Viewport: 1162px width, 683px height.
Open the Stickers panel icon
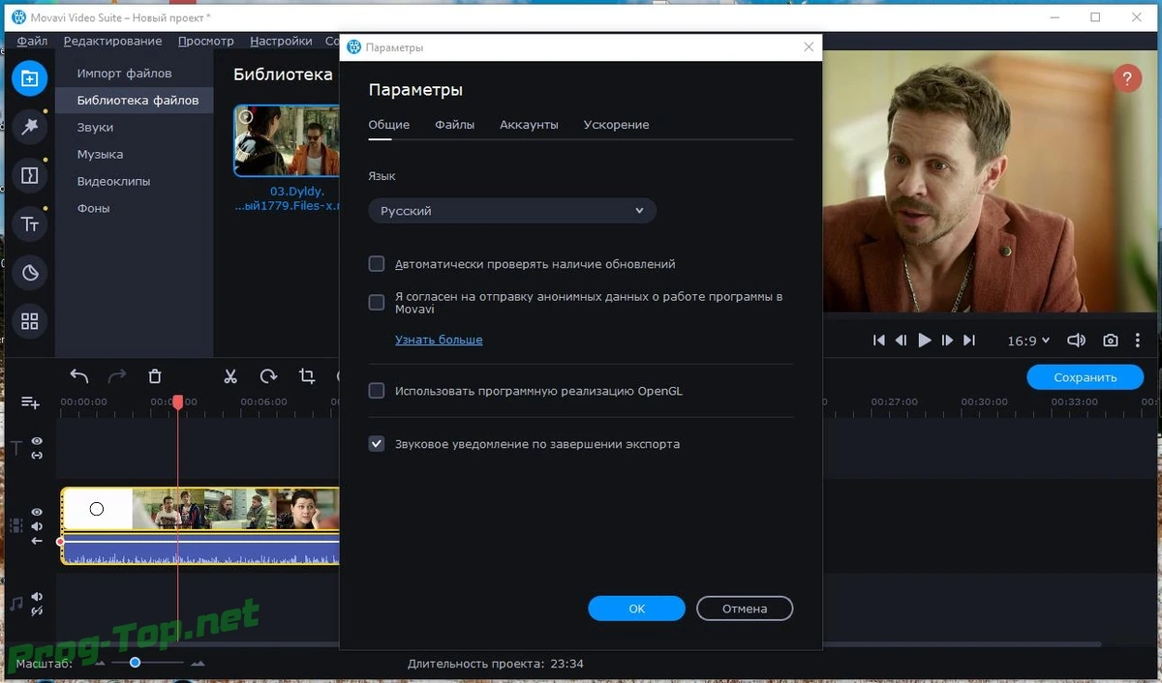pos(29,273)
